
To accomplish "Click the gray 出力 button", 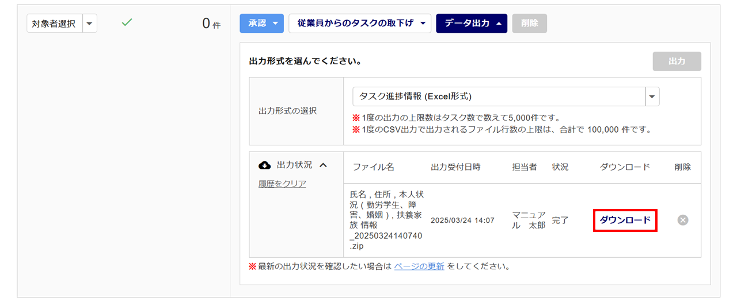I will tap(677, 61).
